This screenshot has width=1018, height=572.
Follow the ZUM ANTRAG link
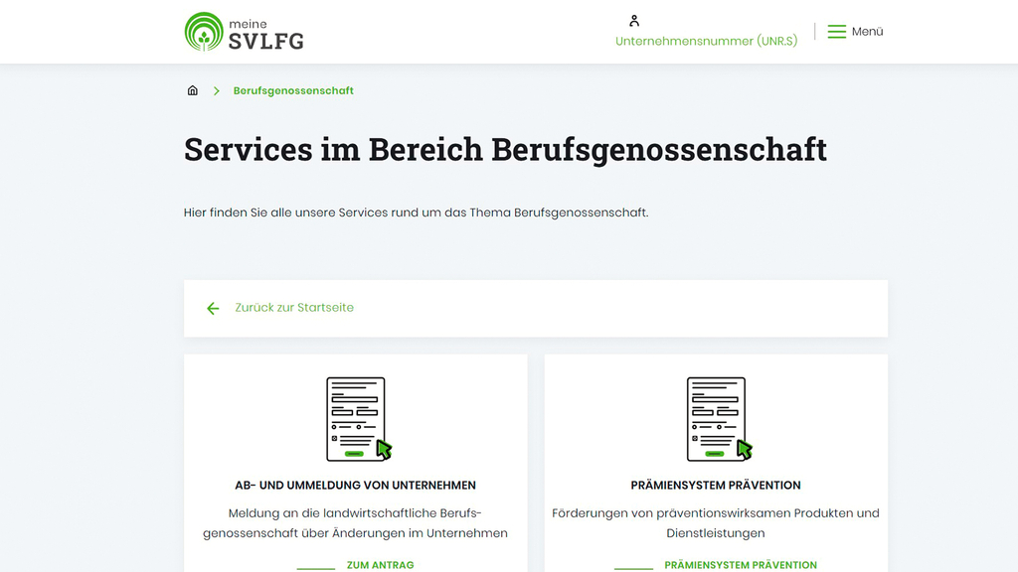click(x=379, y=564)
